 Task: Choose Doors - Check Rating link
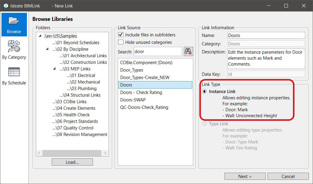(x=155, y=92)
